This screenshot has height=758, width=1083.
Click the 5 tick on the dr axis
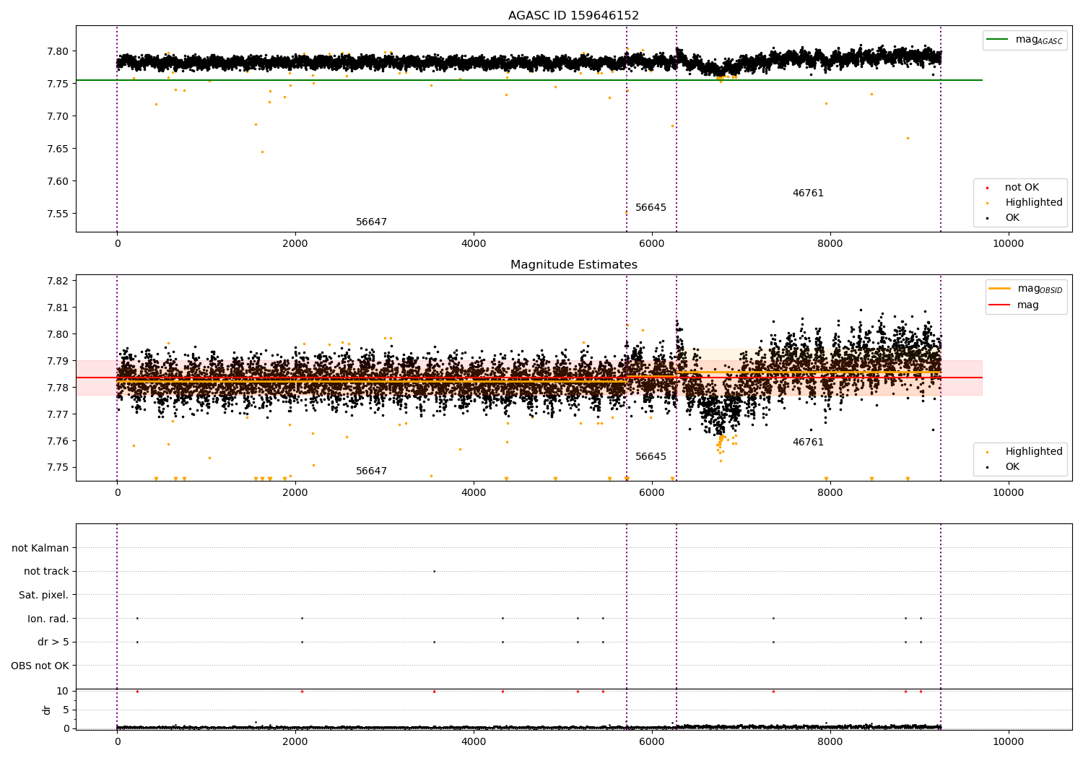(66, 710)
